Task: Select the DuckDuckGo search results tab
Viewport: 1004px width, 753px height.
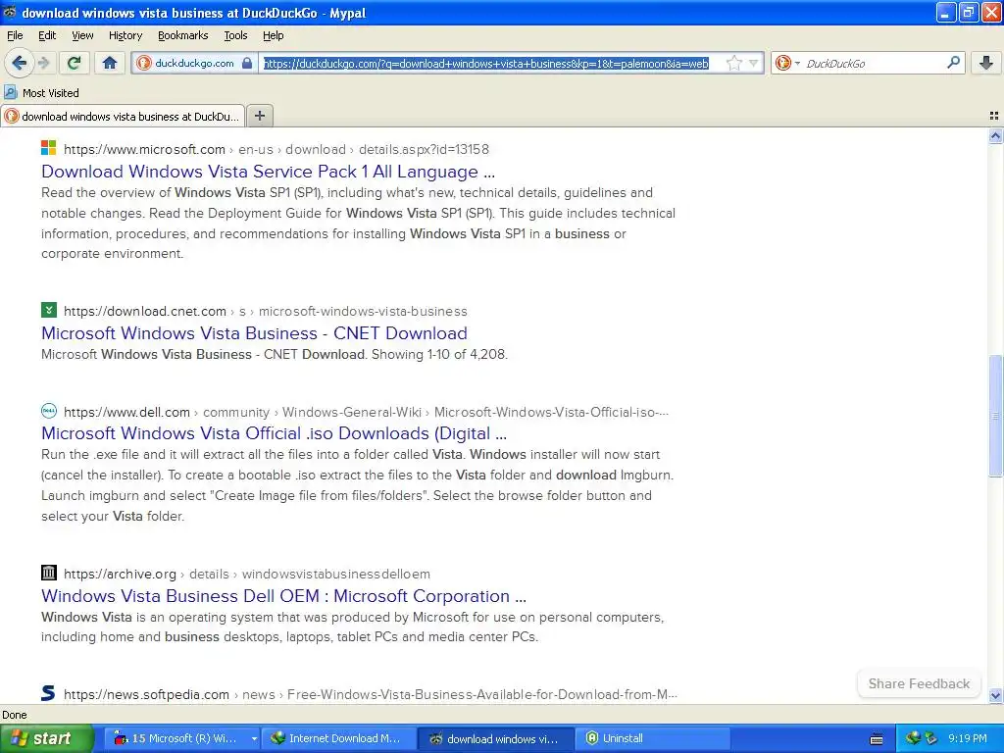Action: (x=123, y=117)
